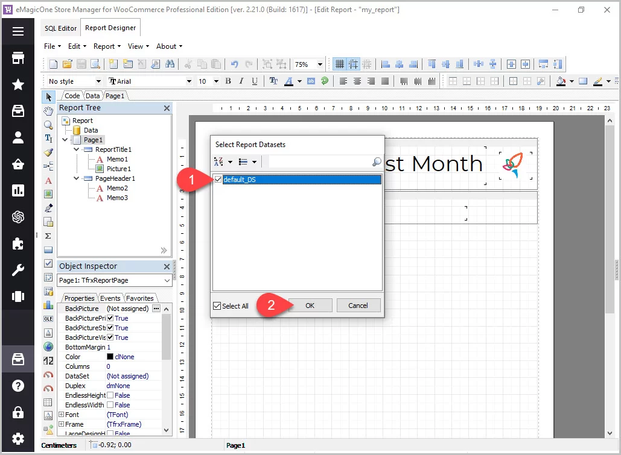Click the search magnifier icon in dialog

[377, 162]
